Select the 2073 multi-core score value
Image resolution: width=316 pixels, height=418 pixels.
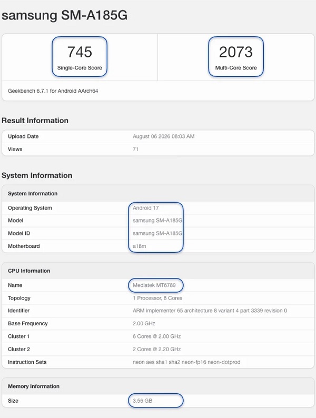click(x=236, y=52)
